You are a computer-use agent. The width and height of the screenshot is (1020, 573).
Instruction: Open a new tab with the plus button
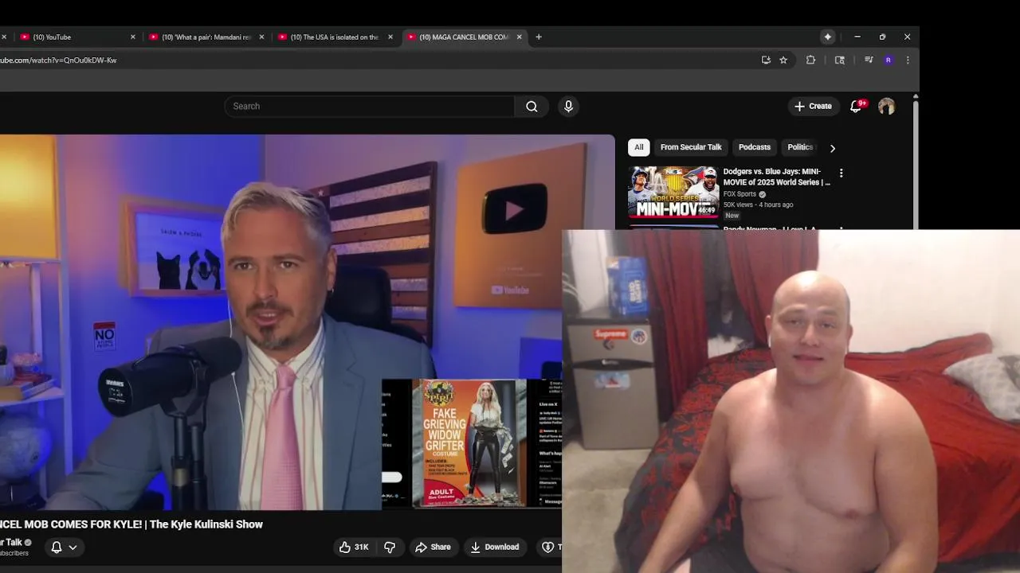pos(539,37)
